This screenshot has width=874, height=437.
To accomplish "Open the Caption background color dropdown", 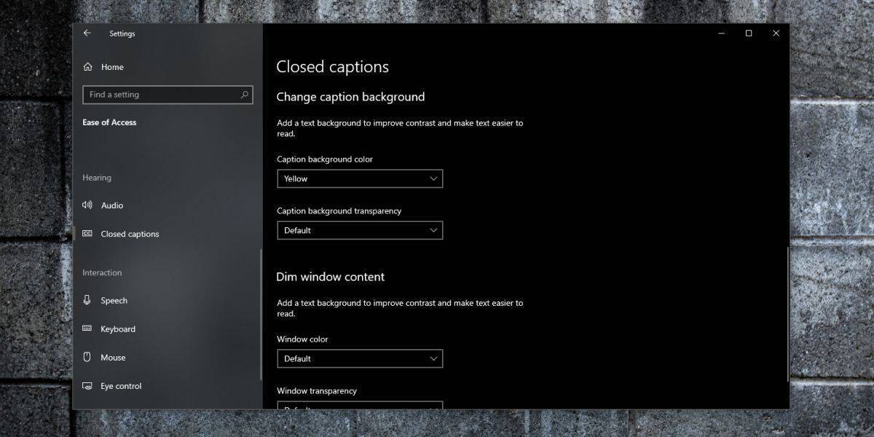I will click(360, 178).
